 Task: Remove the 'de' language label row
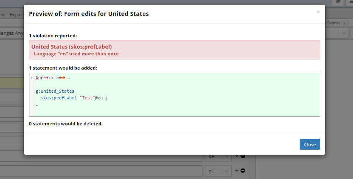click(243, 156)
